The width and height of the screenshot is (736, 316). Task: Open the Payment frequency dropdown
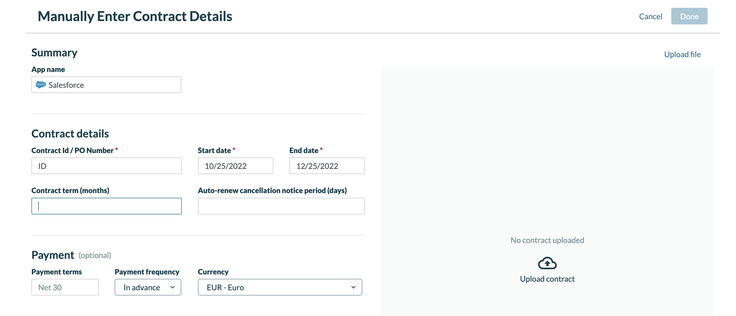tap(147, 287)
